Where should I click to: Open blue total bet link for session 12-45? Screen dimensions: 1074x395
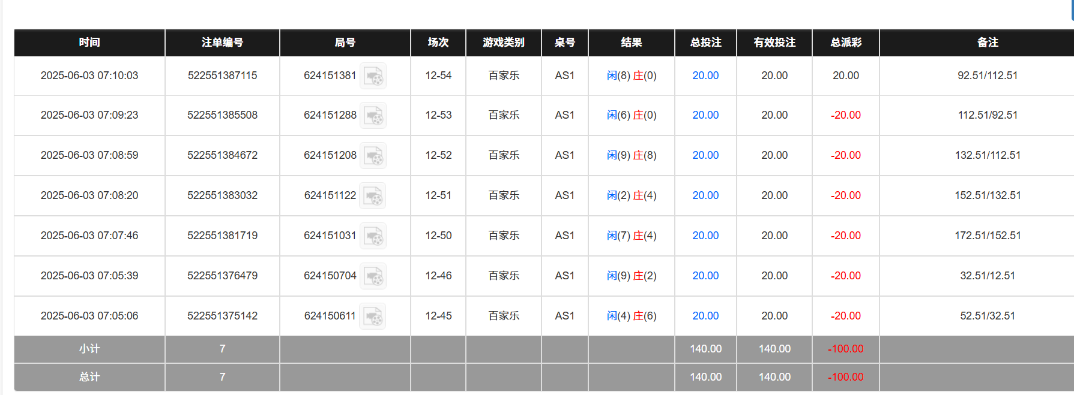click(705, 316)
